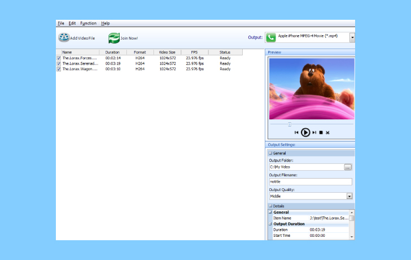411x260 pixels.
Task: Click the Add Video File film reel icon
Action: coord(64,37)
